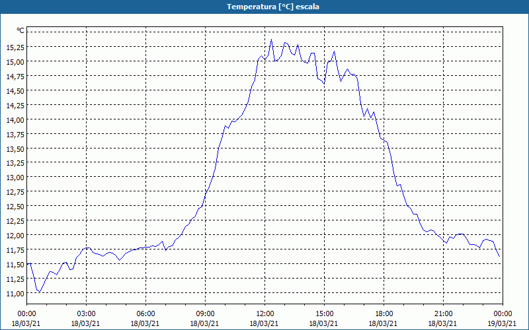Select the 06:00 time axis label
The width and height of the screenshot is (529, 330).
pyautogui.click(x=145, y=314)
